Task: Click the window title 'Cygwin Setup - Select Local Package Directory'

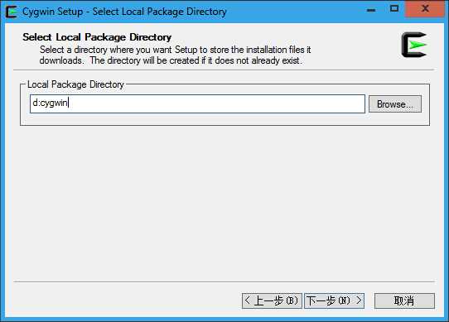Action: [124, 12]
